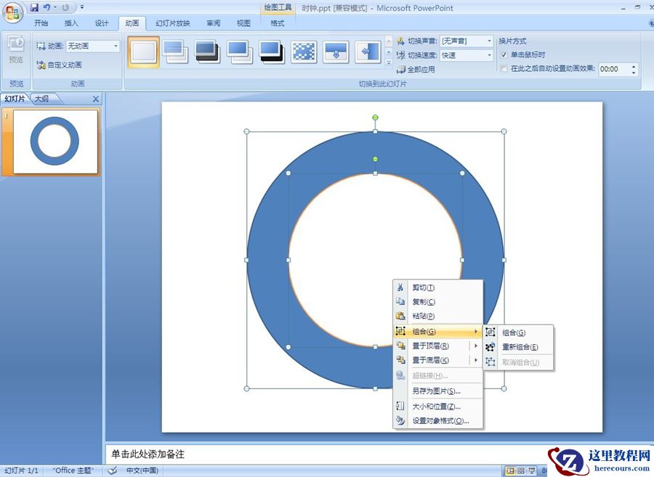The image size is (654, 477).
Task: Toggle the On Mouse Click checkbox
Action: (x=504, y=54)
